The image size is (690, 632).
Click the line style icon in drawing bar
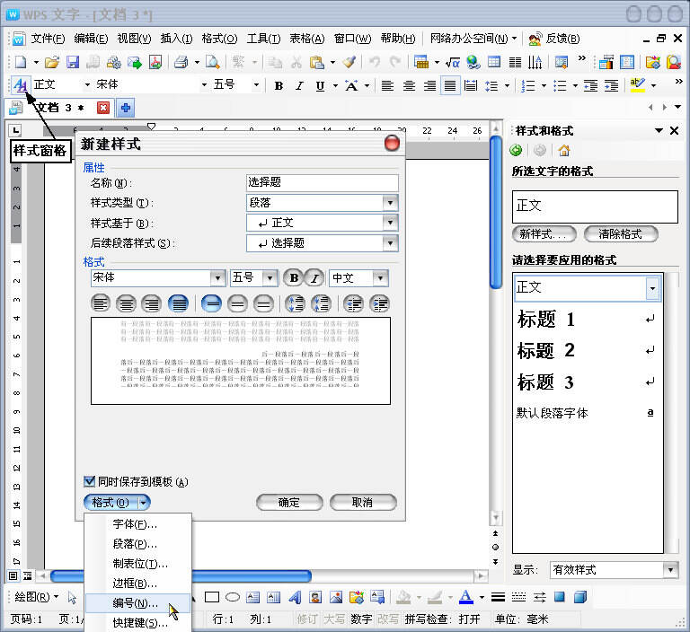(498, 597)
